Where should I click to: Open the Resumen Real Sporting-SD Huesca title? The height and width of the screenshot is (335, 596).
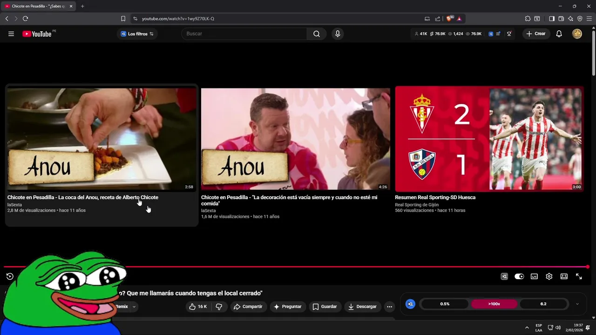[x=435, y=197]
